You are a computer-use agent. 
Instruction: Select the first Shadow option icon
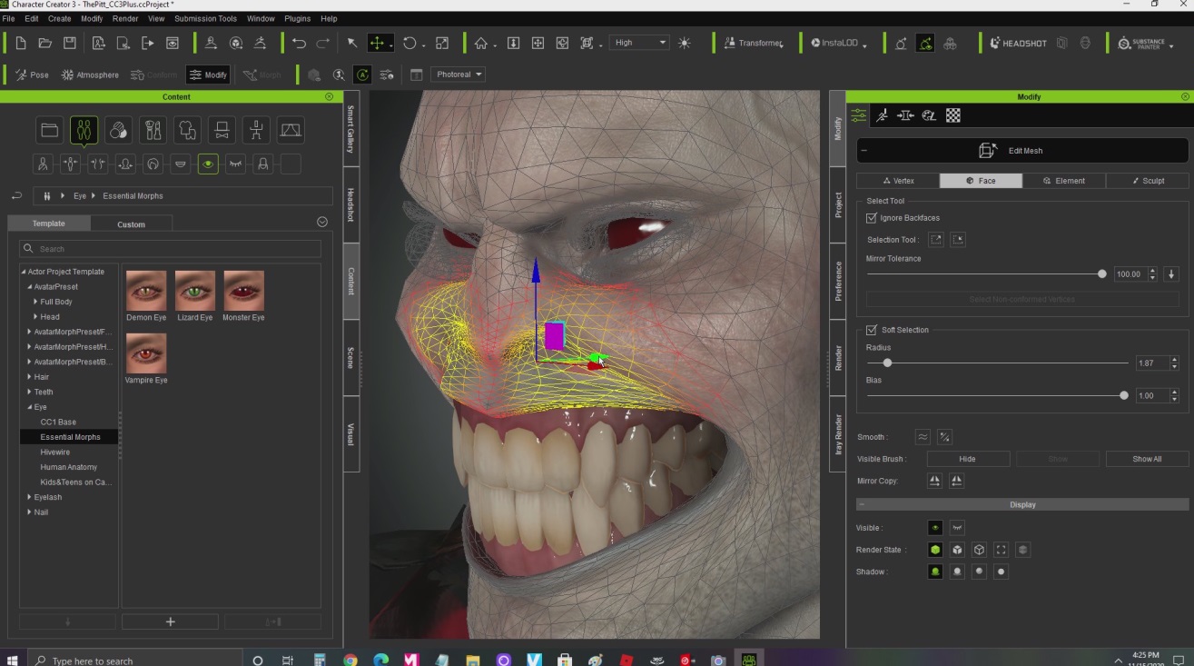(935, 572)
